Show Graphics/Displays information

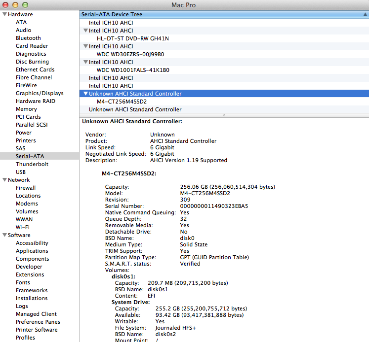[x=40, y=93]
